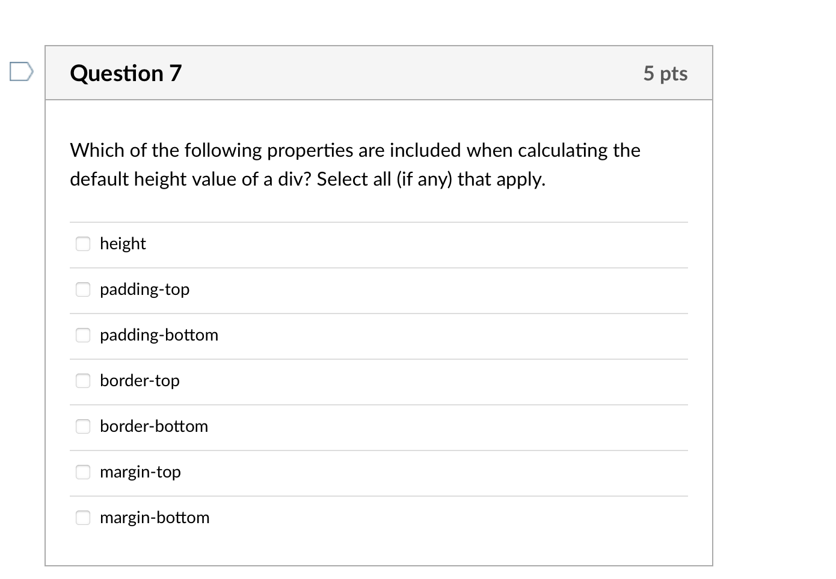The height and width of the screenshot is (579, 836).
Task: Select the border-top answer label
Action: 140,381
